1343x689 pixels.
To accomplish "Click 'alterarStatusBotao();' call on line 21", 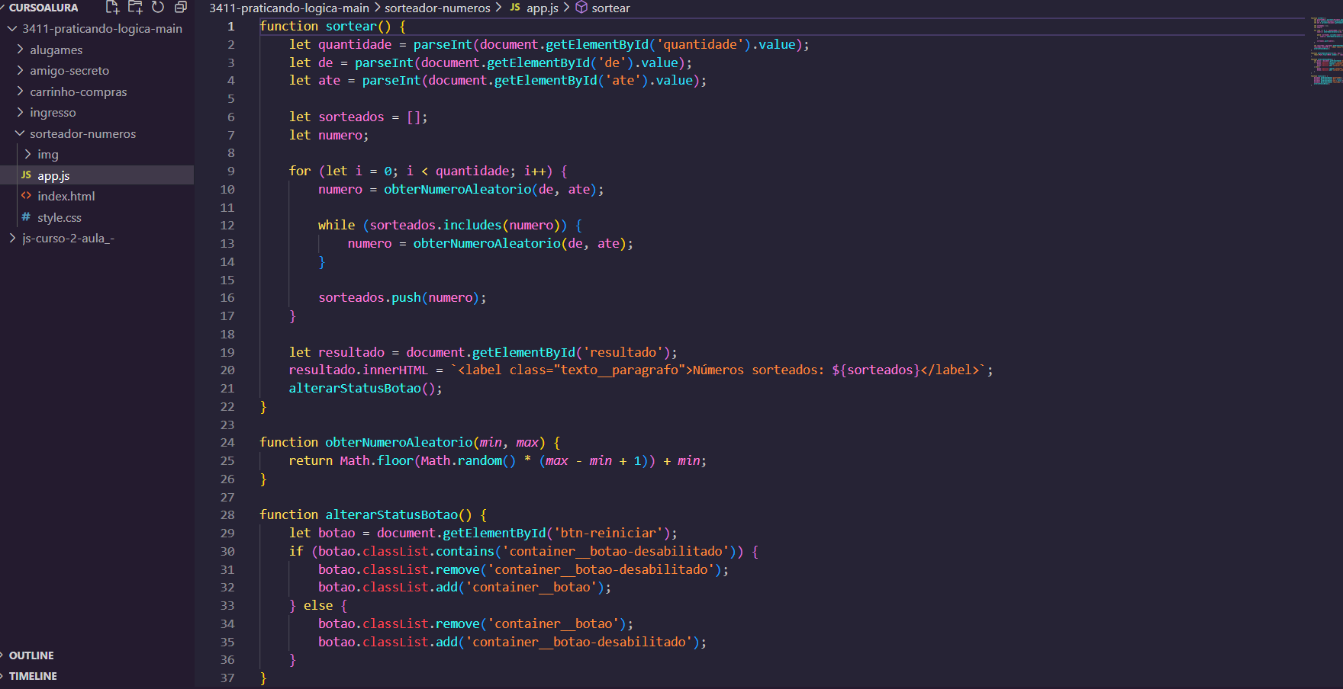I will click(x=366, y=388).
